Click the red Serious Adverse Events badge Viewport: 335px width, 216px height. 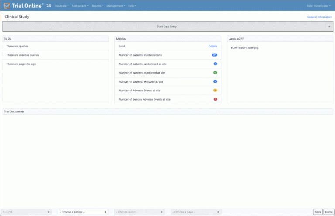215,99
